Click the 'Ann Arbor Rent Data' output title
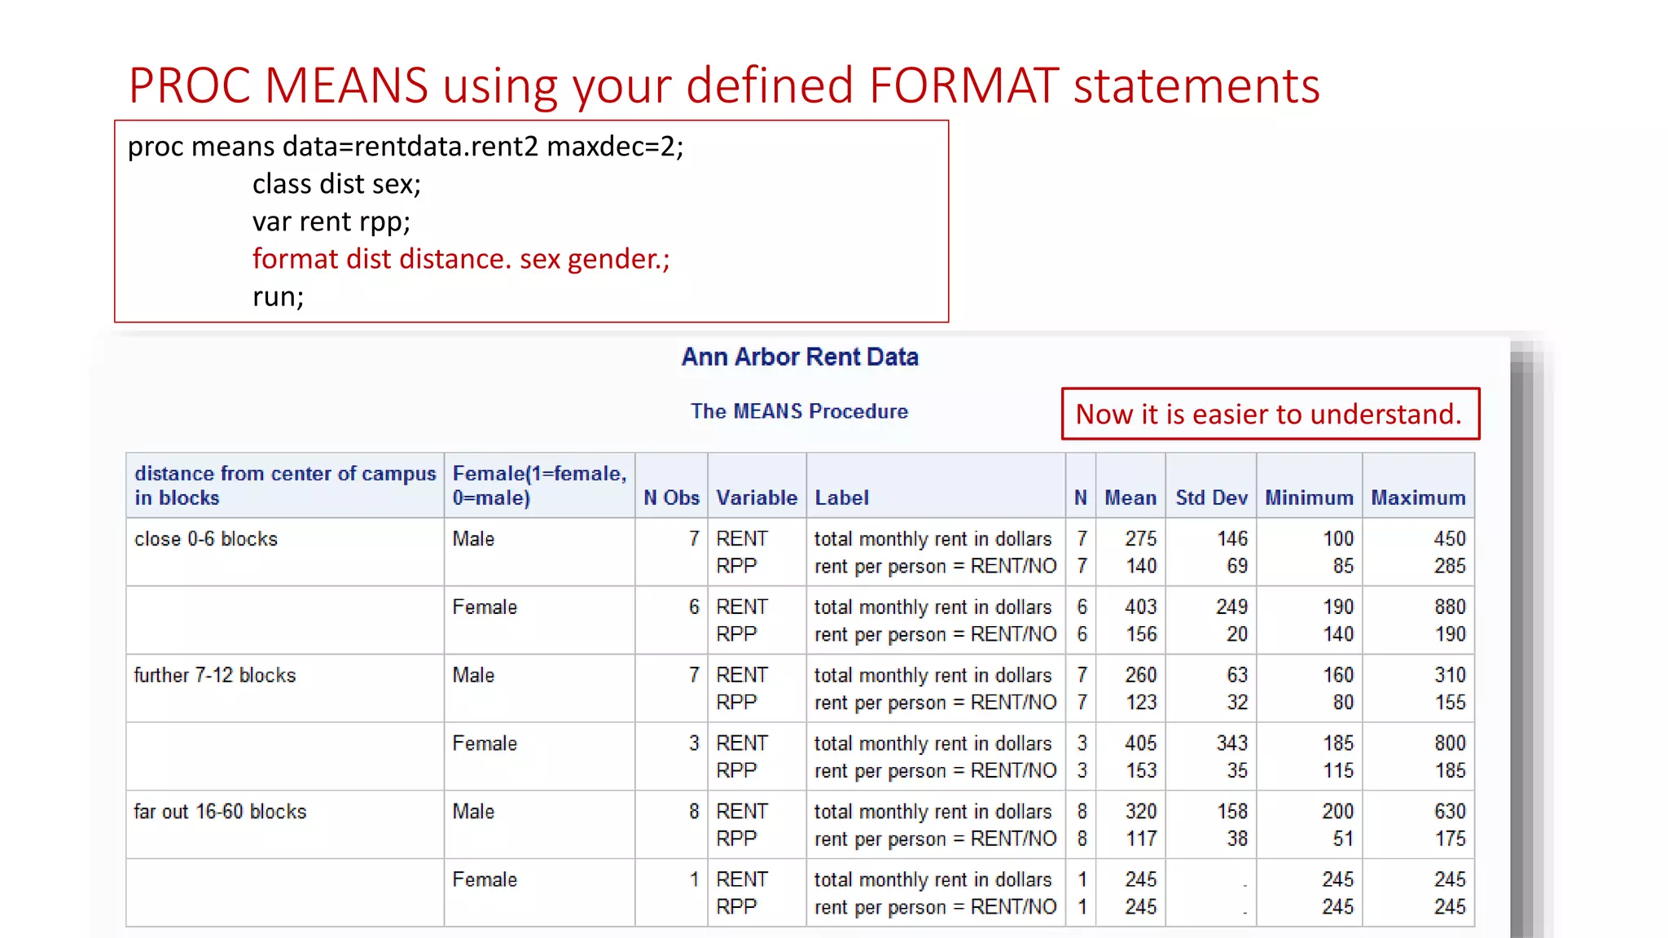This screenshot has height=938, width=1668. 800,357
